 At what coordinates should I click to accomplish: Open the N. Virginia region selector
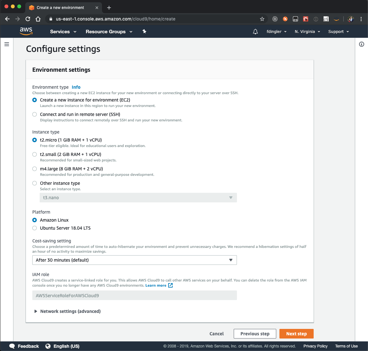click(x=307, y=31)
